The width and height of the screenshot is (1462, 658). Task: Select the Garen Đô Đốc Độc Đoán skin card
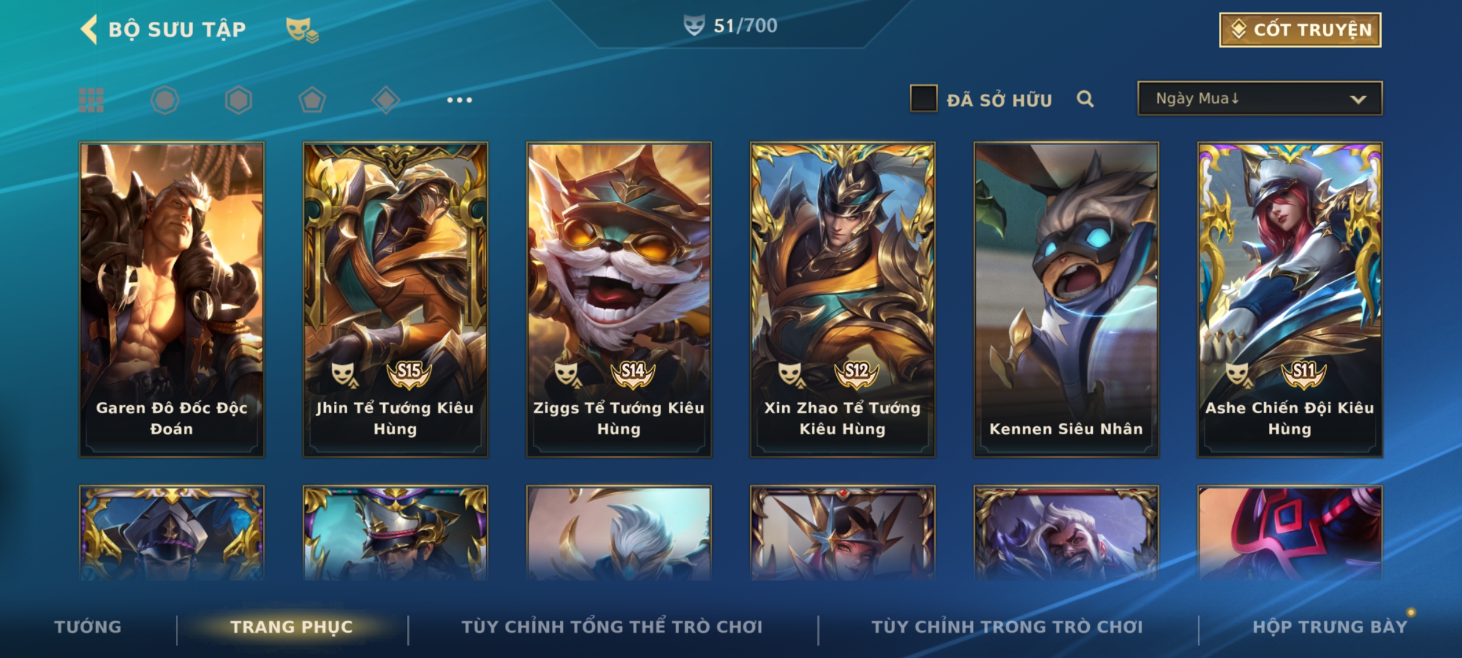coord(172,300)
